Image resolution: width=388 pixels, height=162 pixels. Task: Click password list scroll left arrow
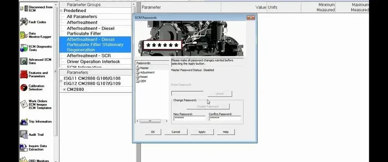tap(138, 121)
